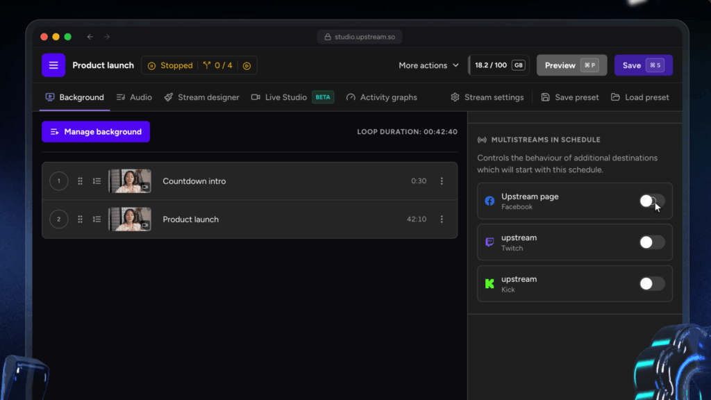
Task: Open the hamburger main menu
Action: click(x=53, y=65)
